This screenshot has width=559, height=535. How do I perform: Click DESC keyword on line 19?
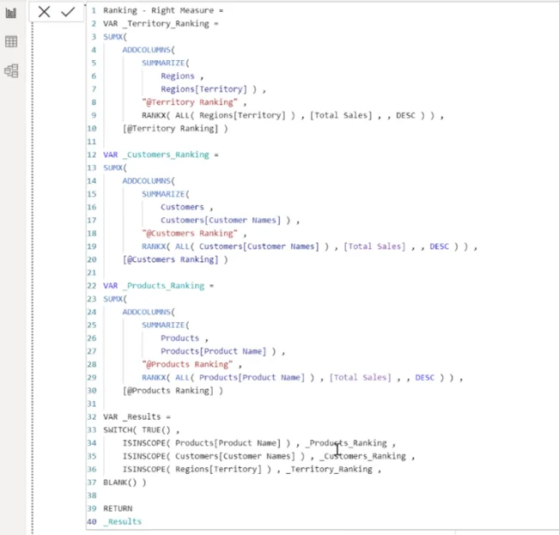[440, 246]
